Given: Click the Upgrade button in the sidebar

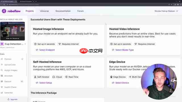Looking at the screenshot, I should pos(13,99).
